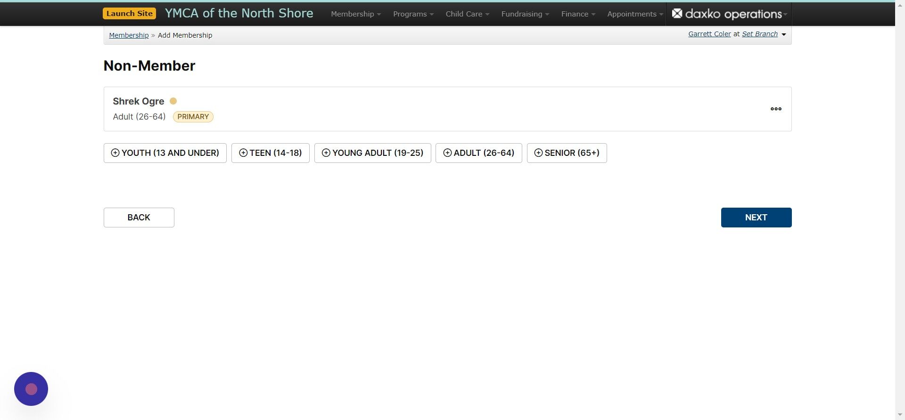Expand the user branch dropdown arrow
The width and height of the screenshot is (905, 420).
coord(784,34)
